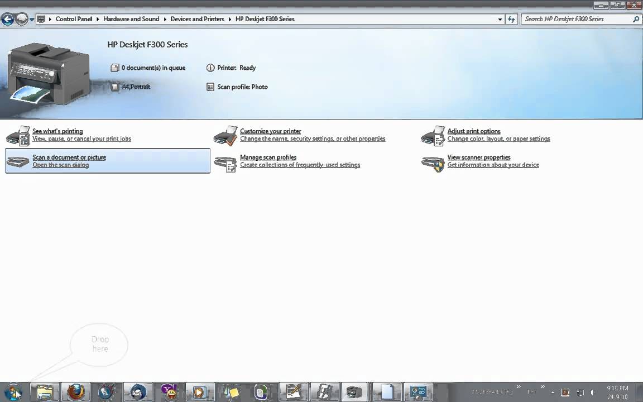Click the address bar device icon
The image size is (643, 402).
(41, 19)
